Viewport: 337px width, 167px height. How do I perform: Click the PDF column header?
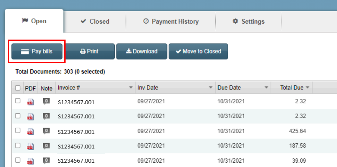point(31,88)
